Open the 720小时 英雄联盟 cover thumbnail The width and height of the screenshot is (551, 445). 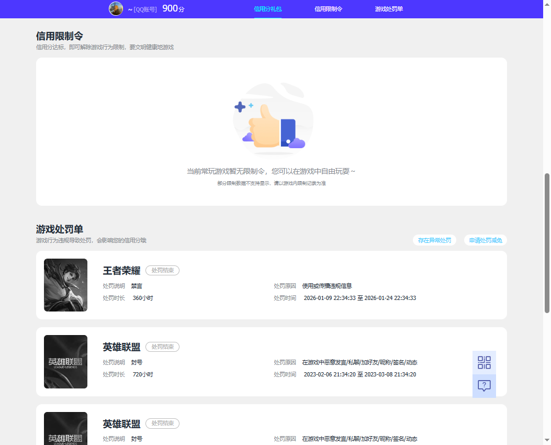click(66, 362)
